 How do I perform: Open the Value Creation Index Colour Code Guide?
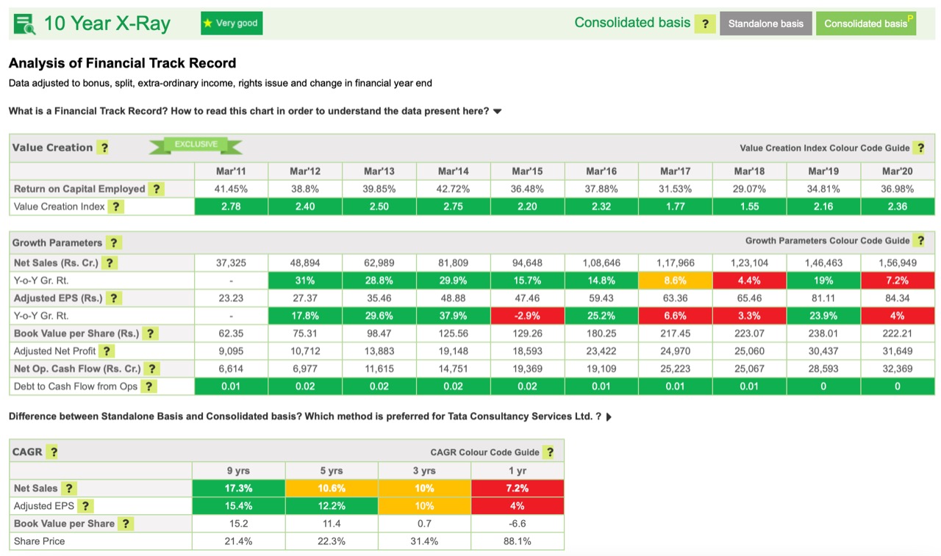click(920, 148)
